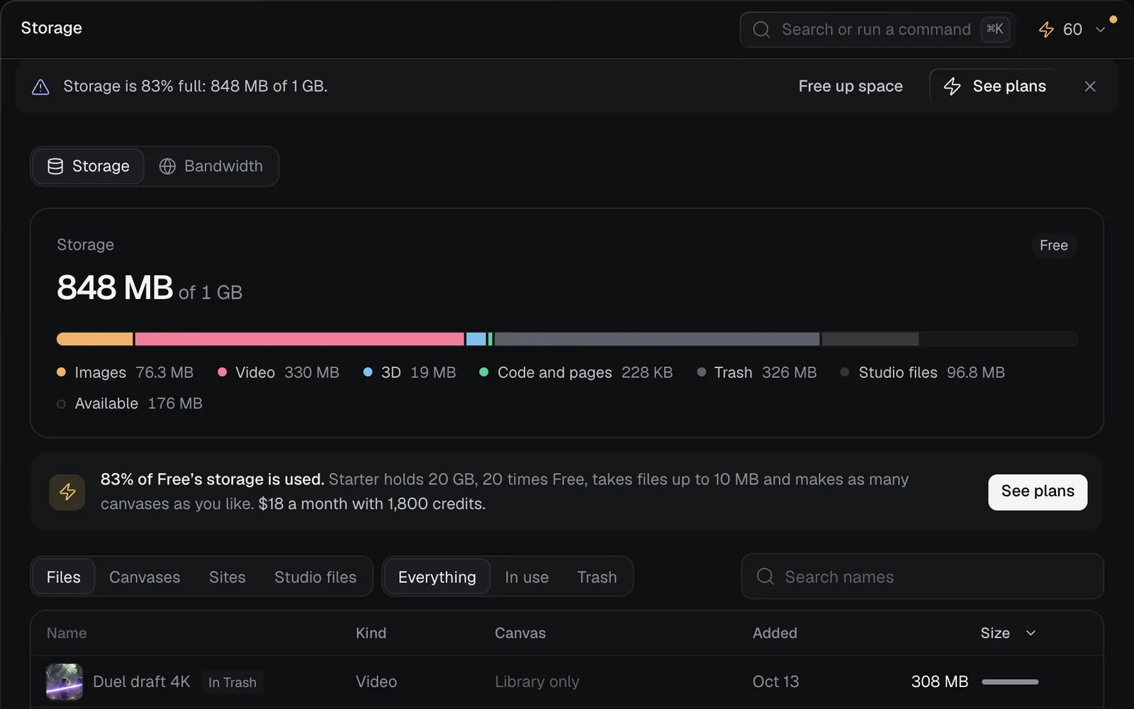This screenshot has width=1134, height=709.
Task: Click Studio files 96.8 MB legend entry
Action: [x=922, y=372]
